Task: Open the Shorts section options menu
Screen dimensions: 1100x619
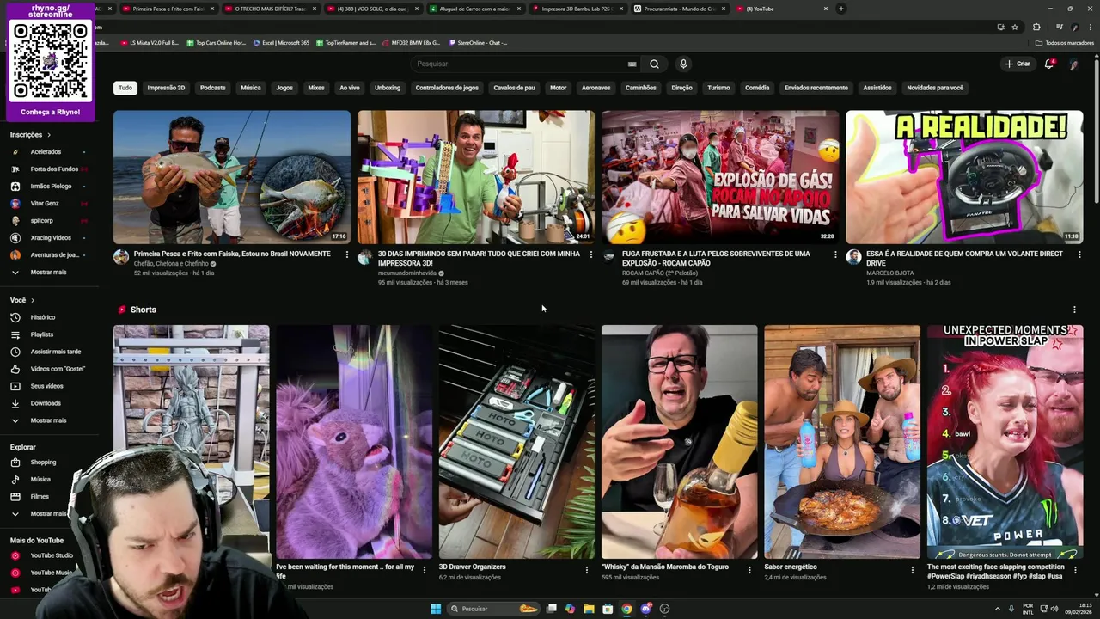Action: 1074,309
